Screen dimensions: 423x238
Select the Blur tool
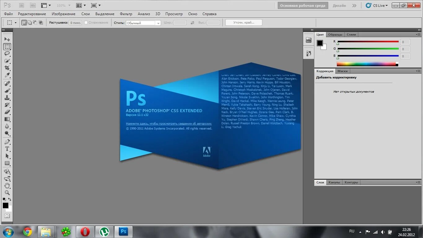[7, 126]
